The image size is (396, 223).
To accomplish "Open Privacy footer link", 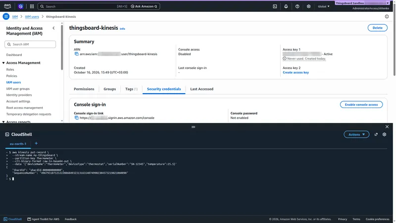I will click(x=343, y=219).
